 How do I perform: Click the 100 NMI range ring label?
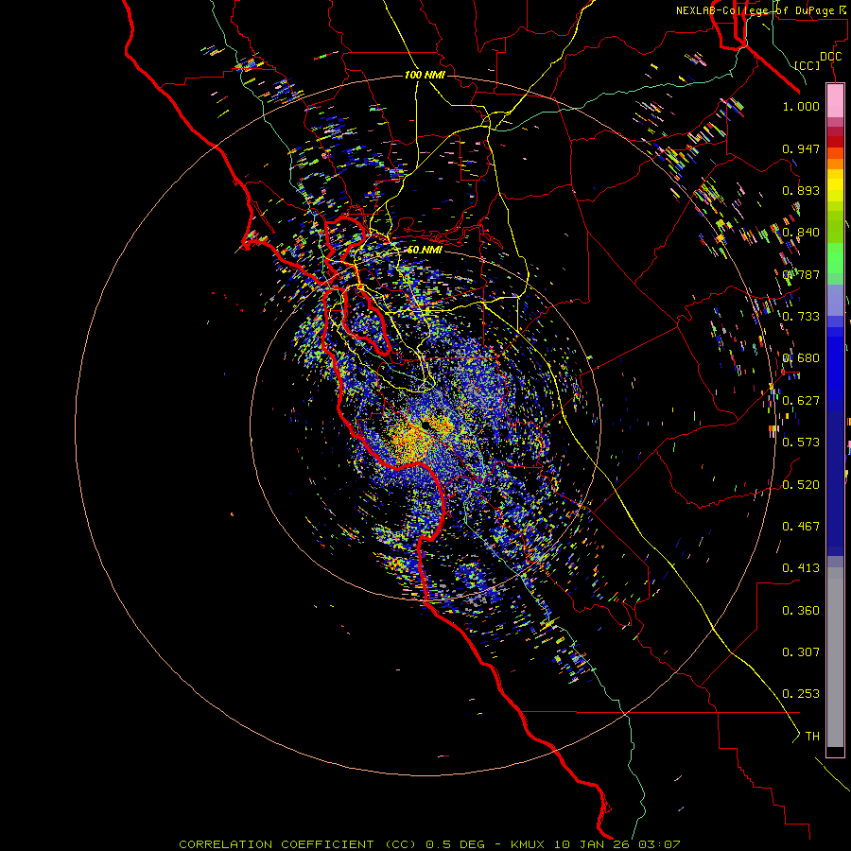tap(425, 75)
